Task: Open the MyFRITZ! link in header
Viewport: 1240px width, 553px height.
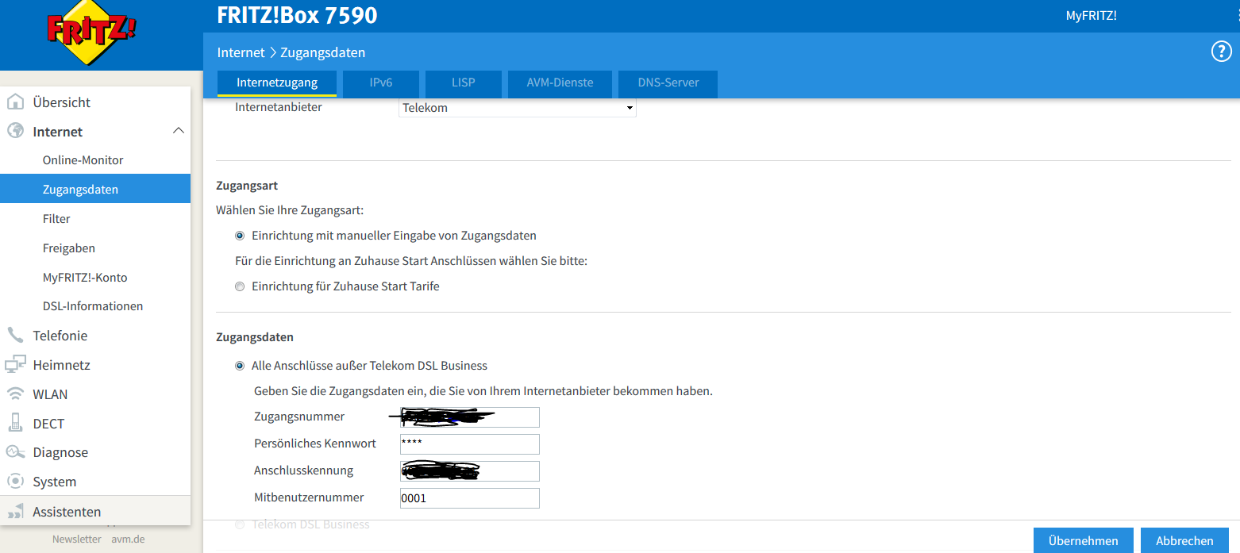Action: click(1091, 15)
